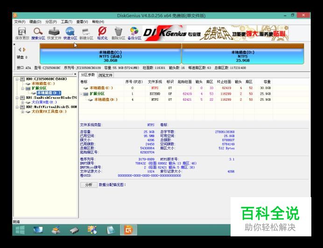Collapse 扩展分区 row in partition table
323x248 pixels.
[x=81, y=94]
